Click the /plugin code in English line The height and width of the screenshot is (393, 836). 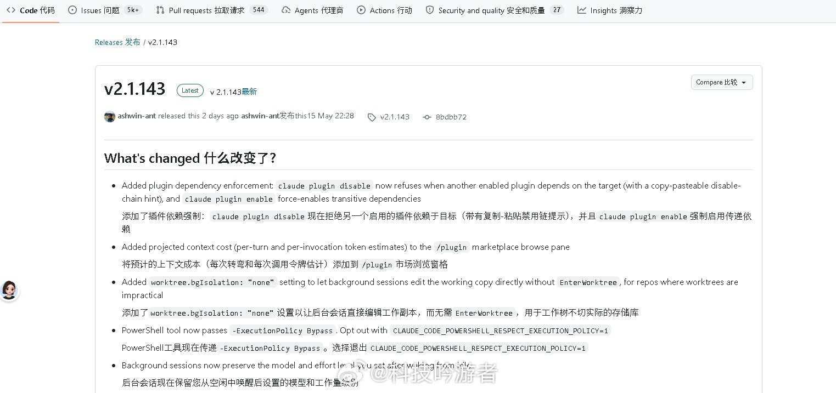[452, 247]
